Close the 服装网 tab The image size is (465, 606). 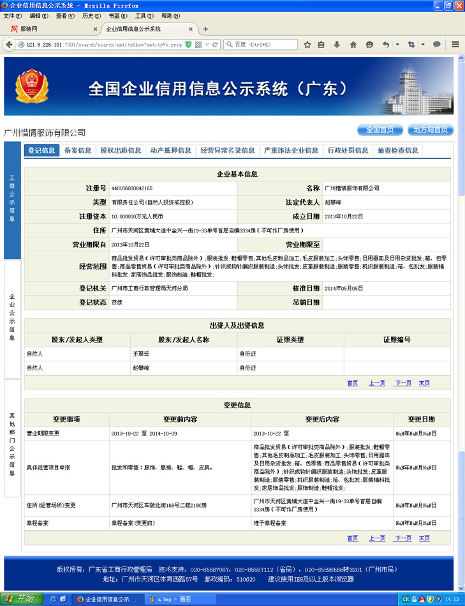pyautogui.click(x=95, y=29)
